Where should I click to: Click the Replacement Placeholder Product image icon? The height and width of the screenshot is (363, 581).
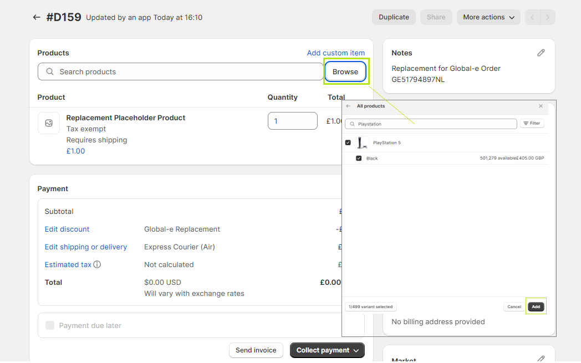pyautogui.click(x=49, y=123)
